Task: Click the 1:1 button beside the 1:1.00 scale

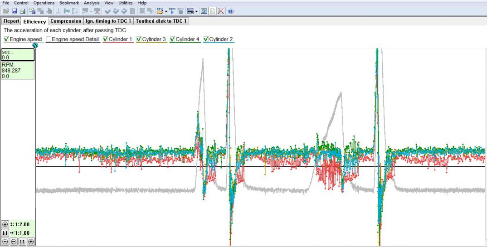Action: (x=5, y=233)
